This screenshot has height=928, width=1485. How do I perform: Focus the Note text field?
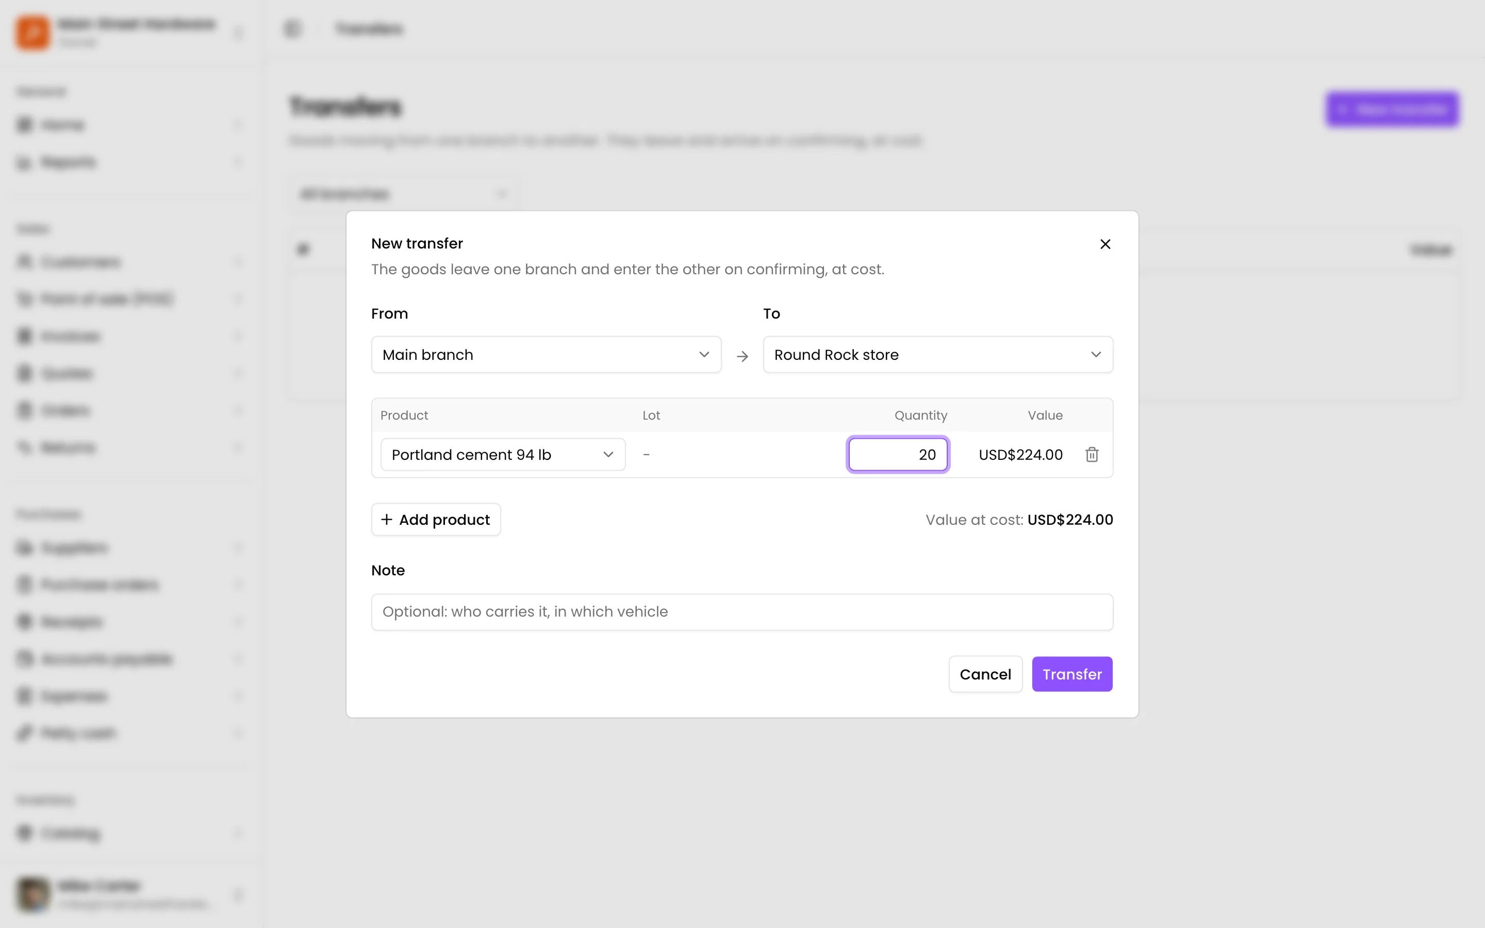(x=742, y=612)
